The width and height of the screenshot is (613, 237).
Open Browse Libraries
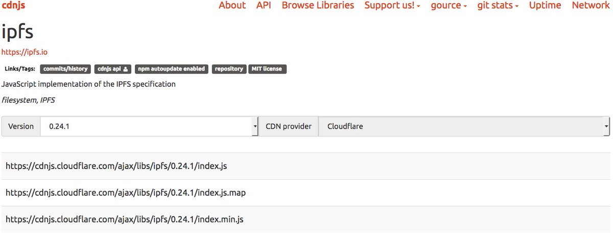click(x=318, y=5)
